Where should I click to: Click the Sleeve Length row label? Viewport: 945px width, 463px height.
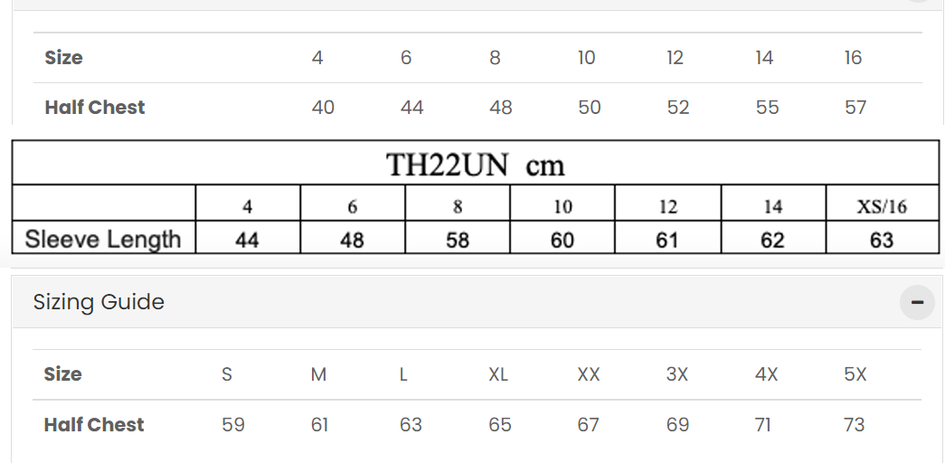103,240
